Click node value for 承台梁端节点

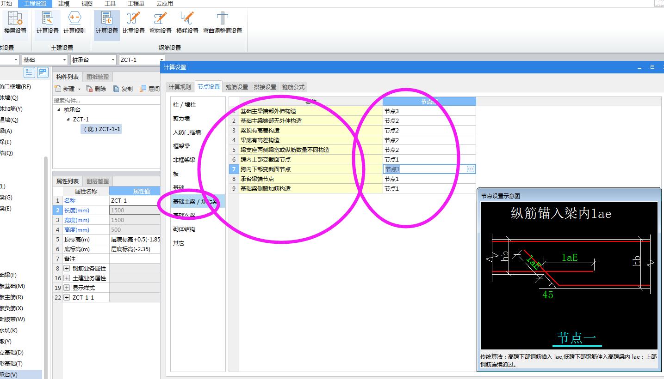pyautogui.click(x=429, y=179)
